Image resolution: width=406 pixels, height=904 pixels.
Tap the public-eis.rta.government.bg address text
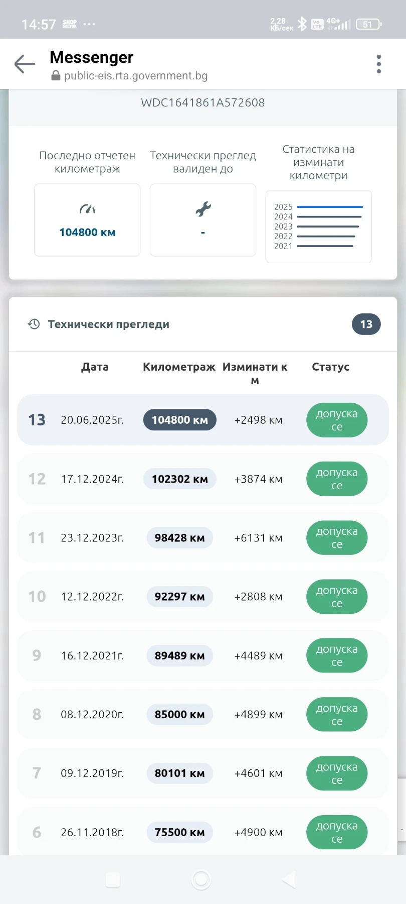tap(136, 76)
